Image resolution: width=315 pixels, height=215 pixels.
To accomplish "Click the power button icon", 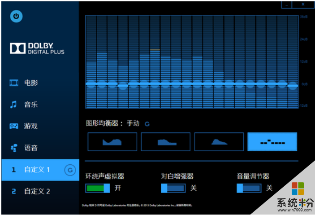I will coord(16,16).
